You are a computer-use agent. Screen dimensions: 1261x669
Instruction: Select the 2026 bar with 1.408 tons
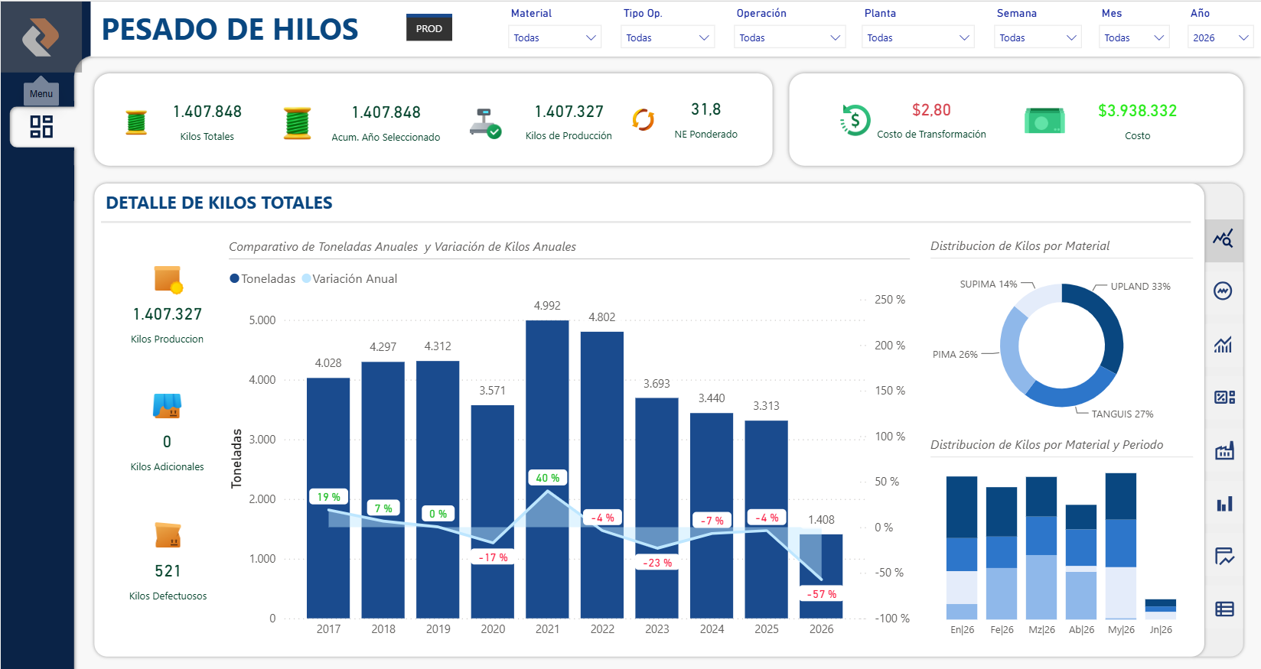click(x=821, y=576)
